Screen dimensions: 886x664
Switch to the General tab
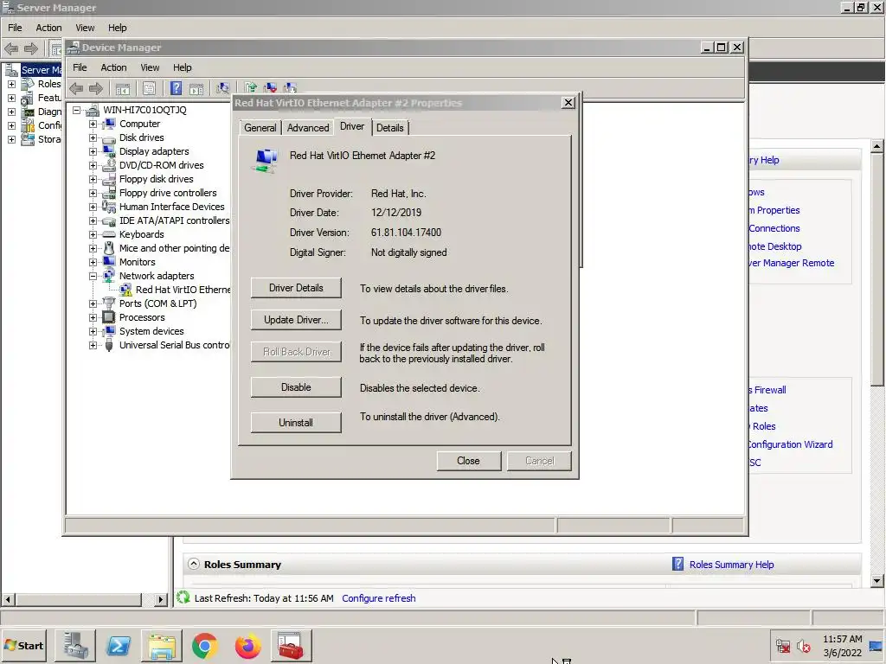tap(260, 128)
